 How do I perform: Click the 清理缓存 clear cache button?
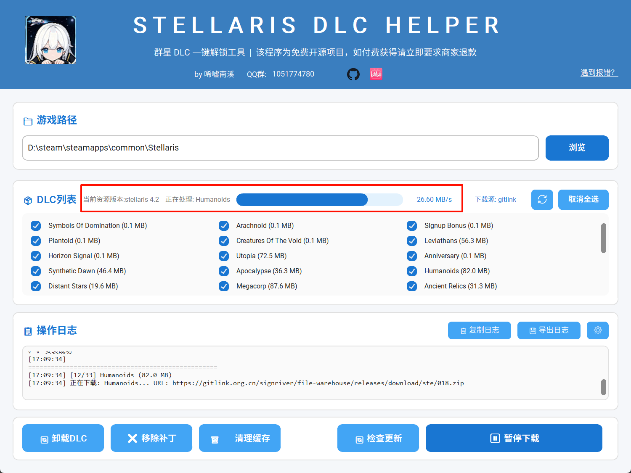point(240,438)
